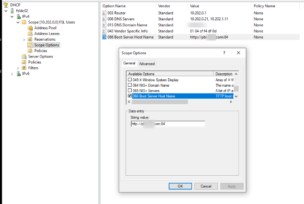This screenshot has height=204, width=304.
Task: Switch to the Advanced tab
Action: [x=147, y=64]
